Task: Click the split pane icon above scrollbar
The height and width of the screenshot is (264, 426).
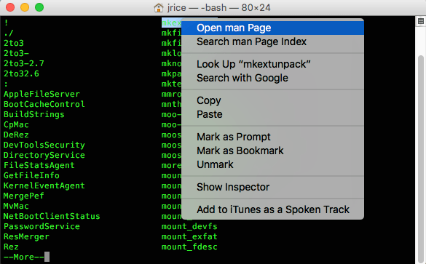Action: [421, 21]
